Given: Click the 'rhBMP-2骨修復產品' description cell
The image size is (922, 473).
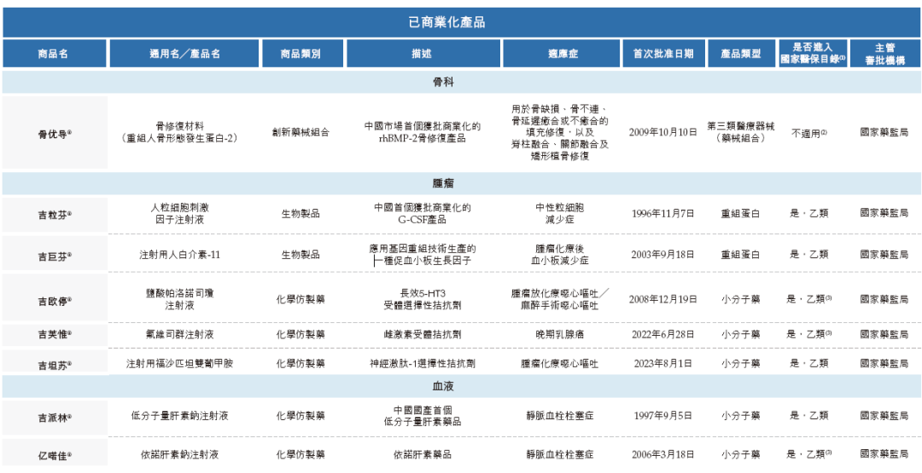Looking at the screenshot, I should coord(423,132).
